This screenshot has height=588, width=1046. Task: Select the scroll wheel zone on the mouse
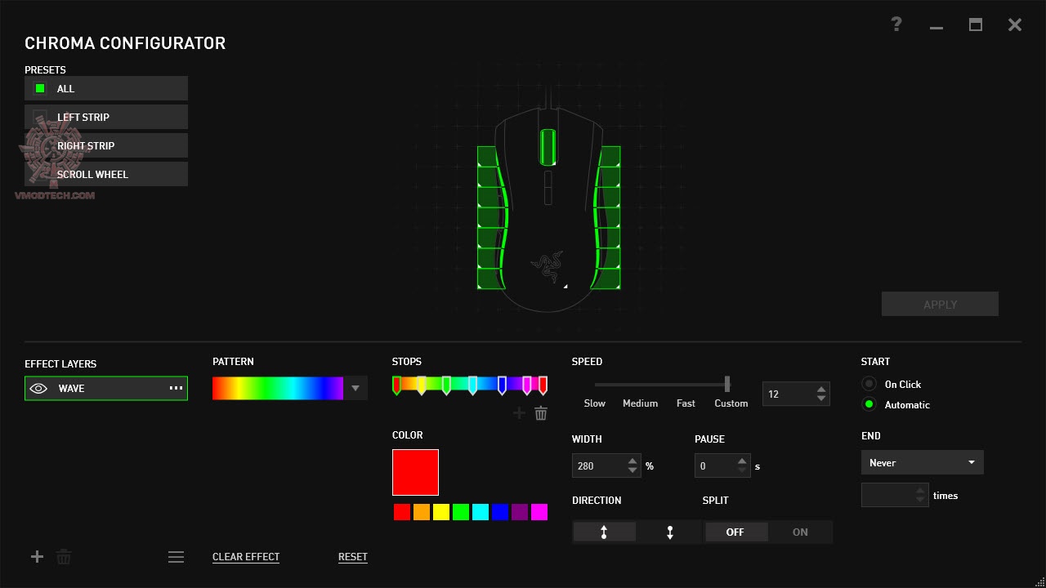548,148
